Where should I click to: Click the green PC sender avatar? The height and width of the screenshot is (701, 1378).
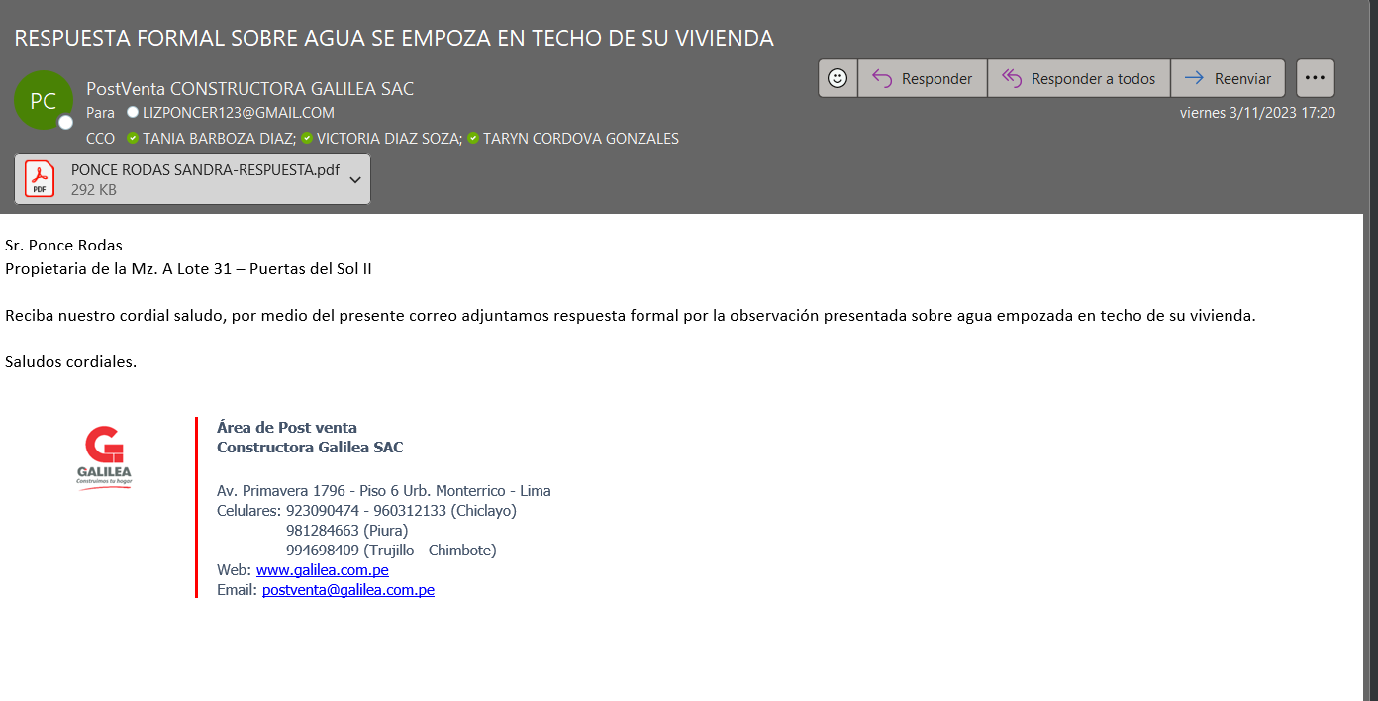click(x=44, y=100)
